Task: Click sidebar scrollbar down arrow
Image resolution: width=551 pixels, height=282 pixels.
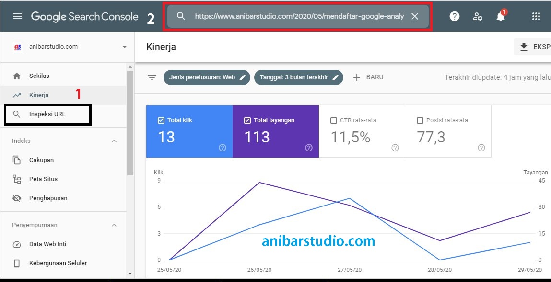Action: [x=130, y=274]
